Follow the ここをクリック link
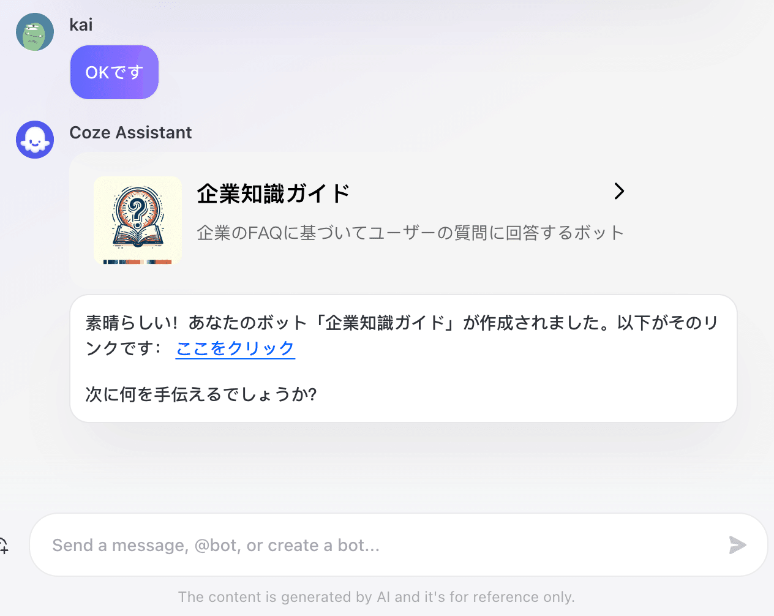 point(235,348)
